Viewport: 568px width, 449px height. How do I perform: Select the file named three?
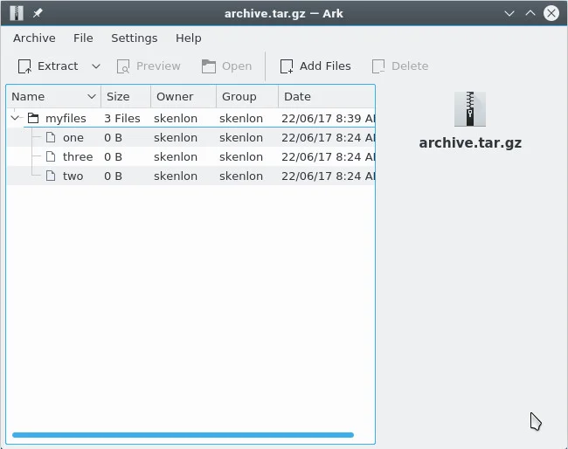(78, 157)
